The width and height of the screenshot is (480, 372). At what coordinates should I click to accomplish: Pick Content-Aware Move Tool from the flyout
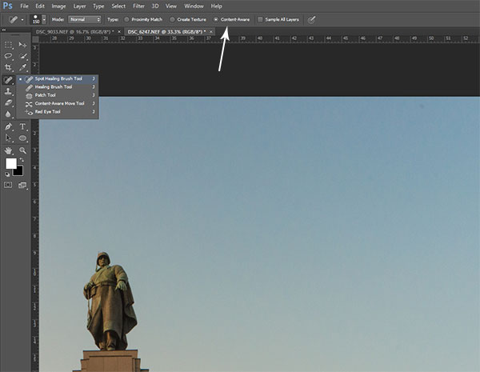click(x=57, y=104)
